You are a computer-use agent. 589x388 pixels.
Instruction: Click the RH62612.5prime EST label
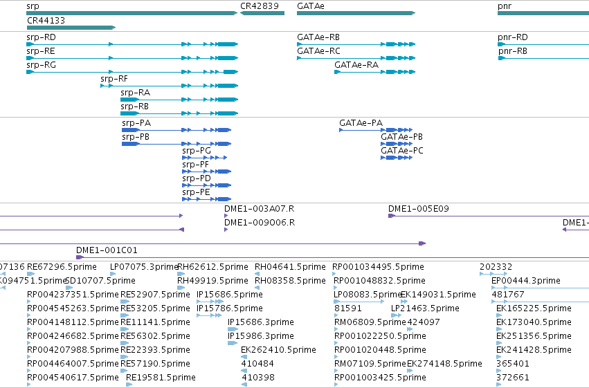pyautogui.click(x=212, y=267)
